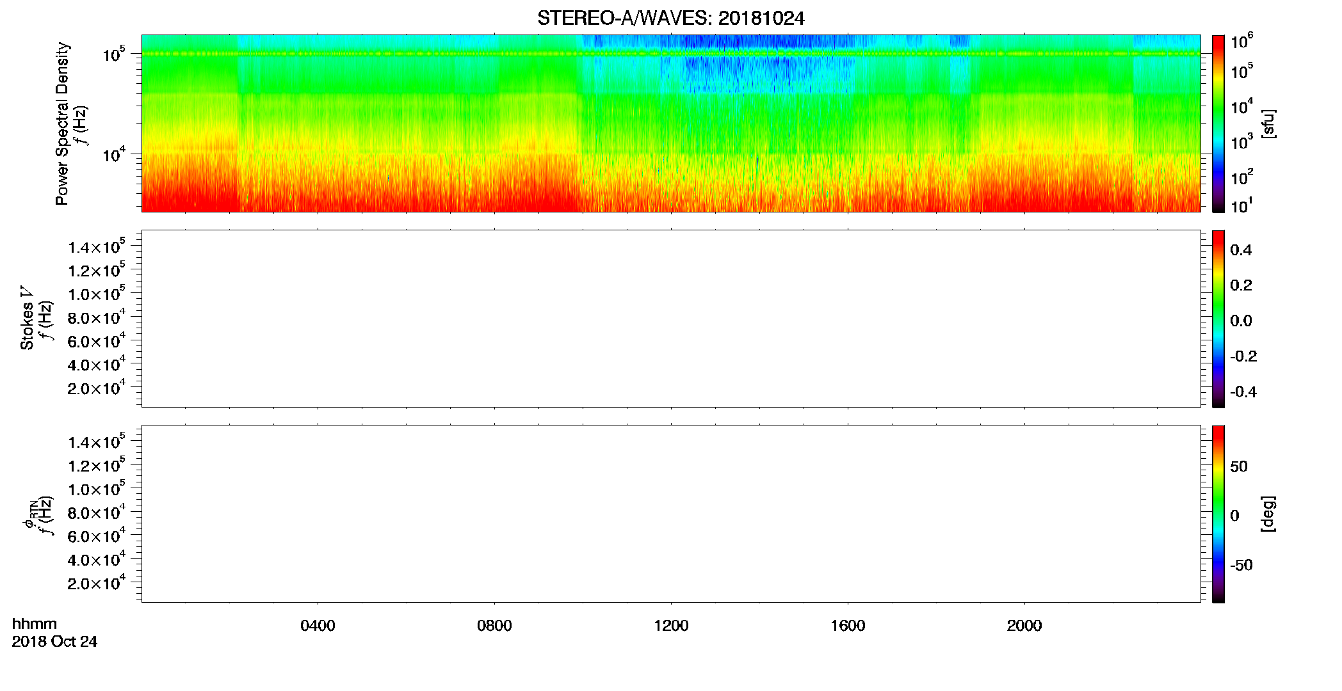Click the Power Spectral Density axis label
Screen dimensions: 1342x691
coord(62,123)
